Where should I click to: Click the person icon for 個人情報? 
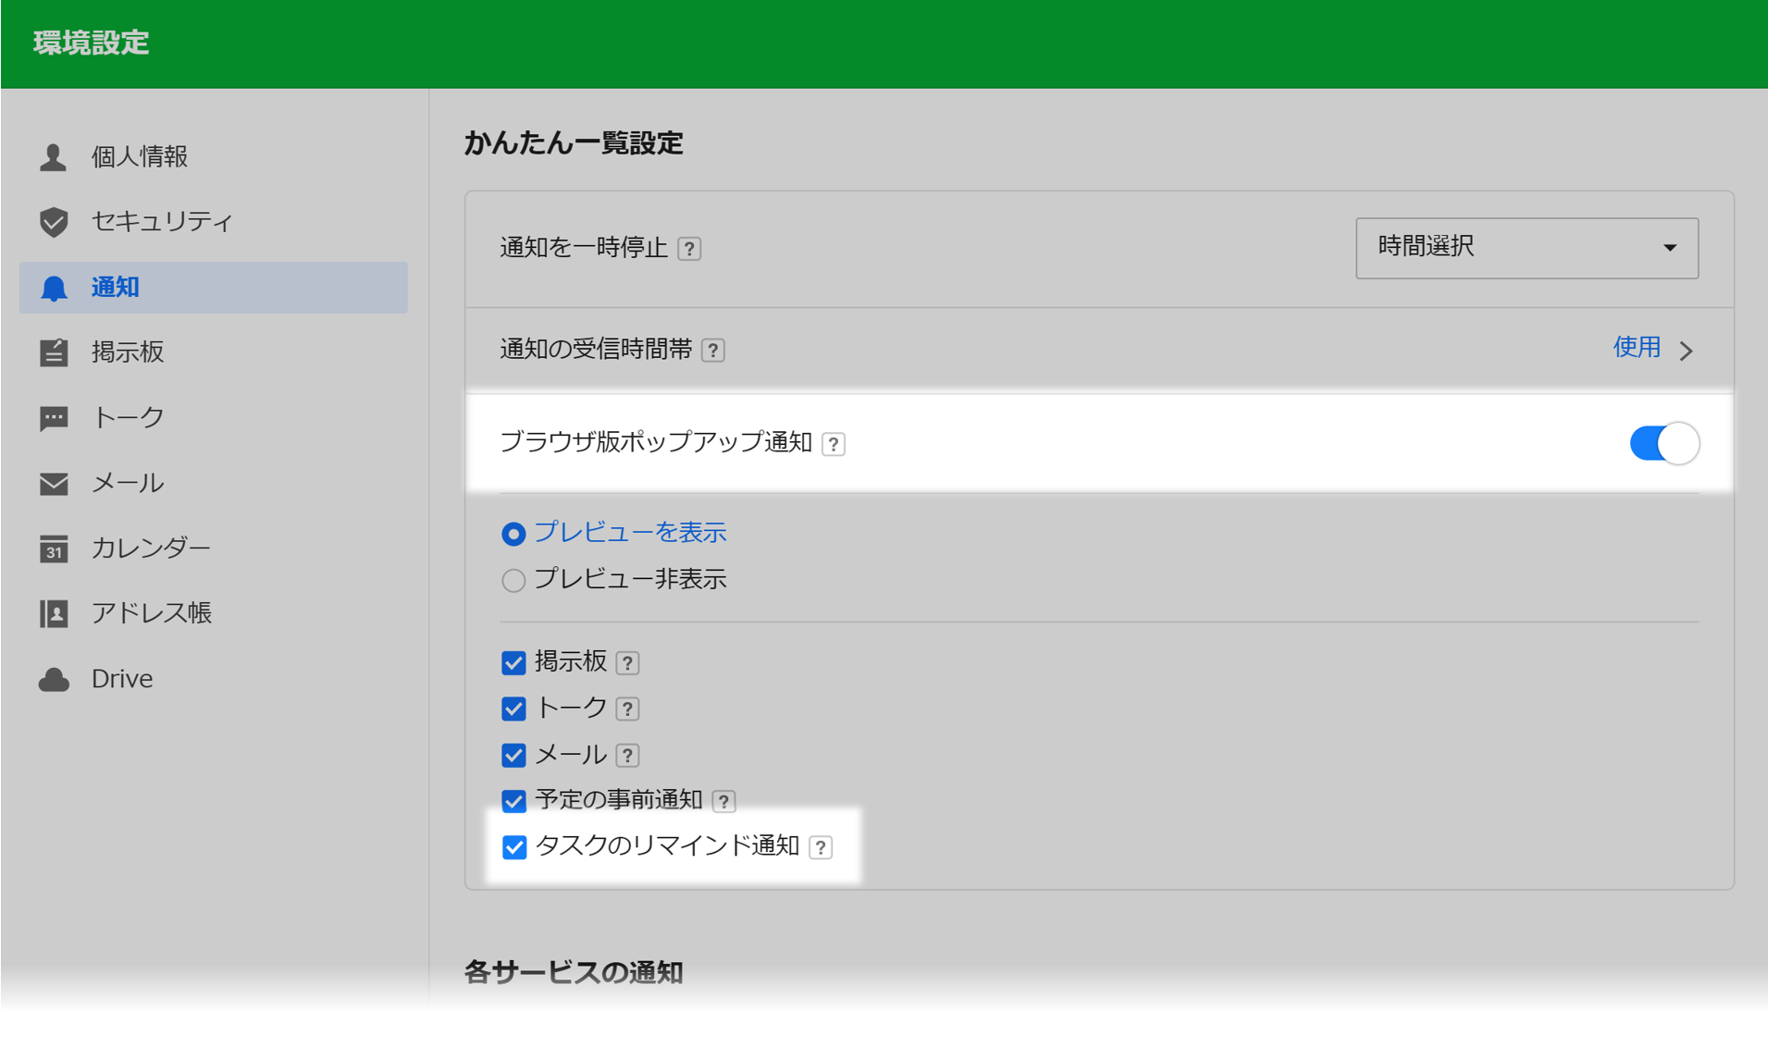[54, 157]
